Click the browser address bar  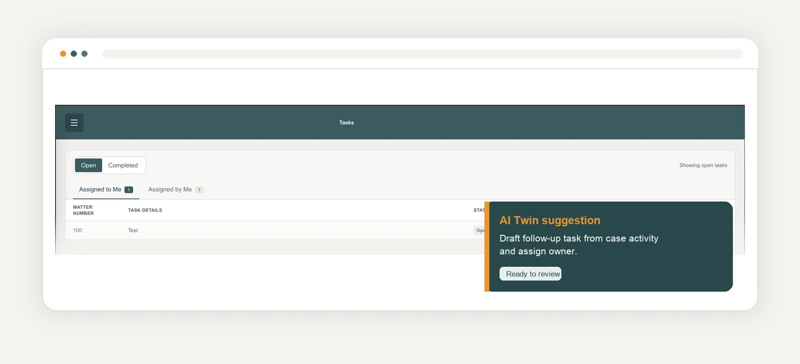point(422,54)
